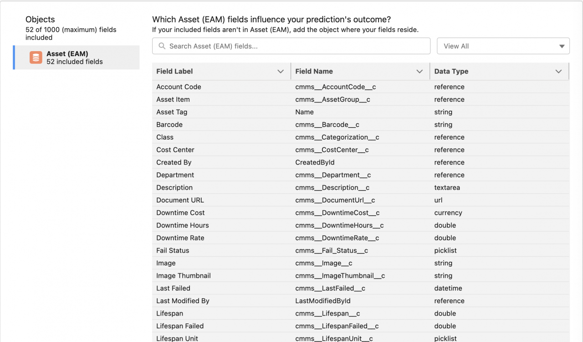The image size is (583, 342).
Task: Select the Asset Tag field row
Action: point(361,112)
